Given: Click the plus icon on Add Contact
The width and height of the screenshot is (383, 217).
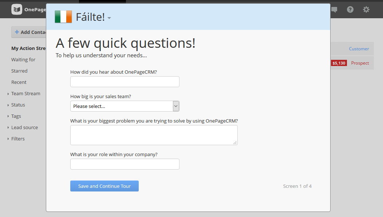Looking at the screenshot, I should click(17, 32).
